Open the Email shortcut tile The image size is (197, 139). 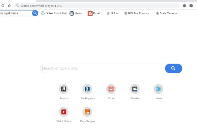(x=111, y=89)
